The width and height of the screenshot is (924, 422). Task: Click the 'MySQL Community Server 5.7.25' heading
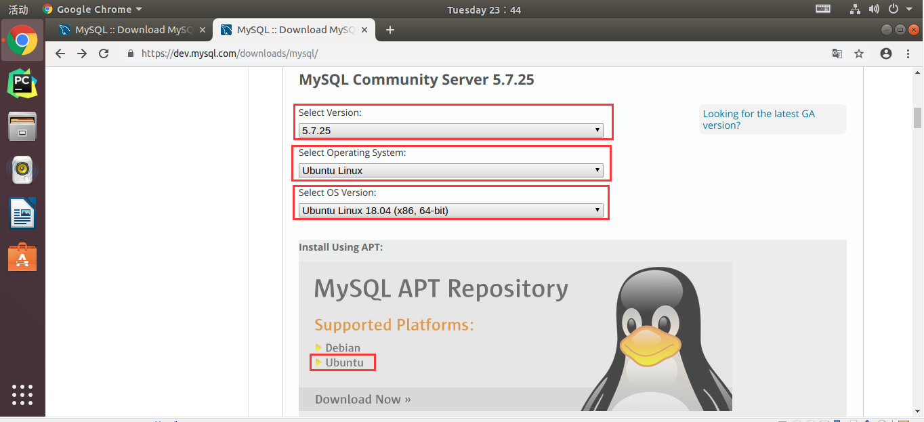pos(417,80)
